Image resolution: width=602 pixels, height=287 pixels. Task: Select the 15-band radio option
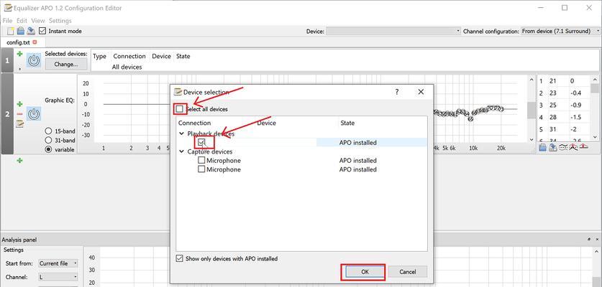(x=48, y=131)
